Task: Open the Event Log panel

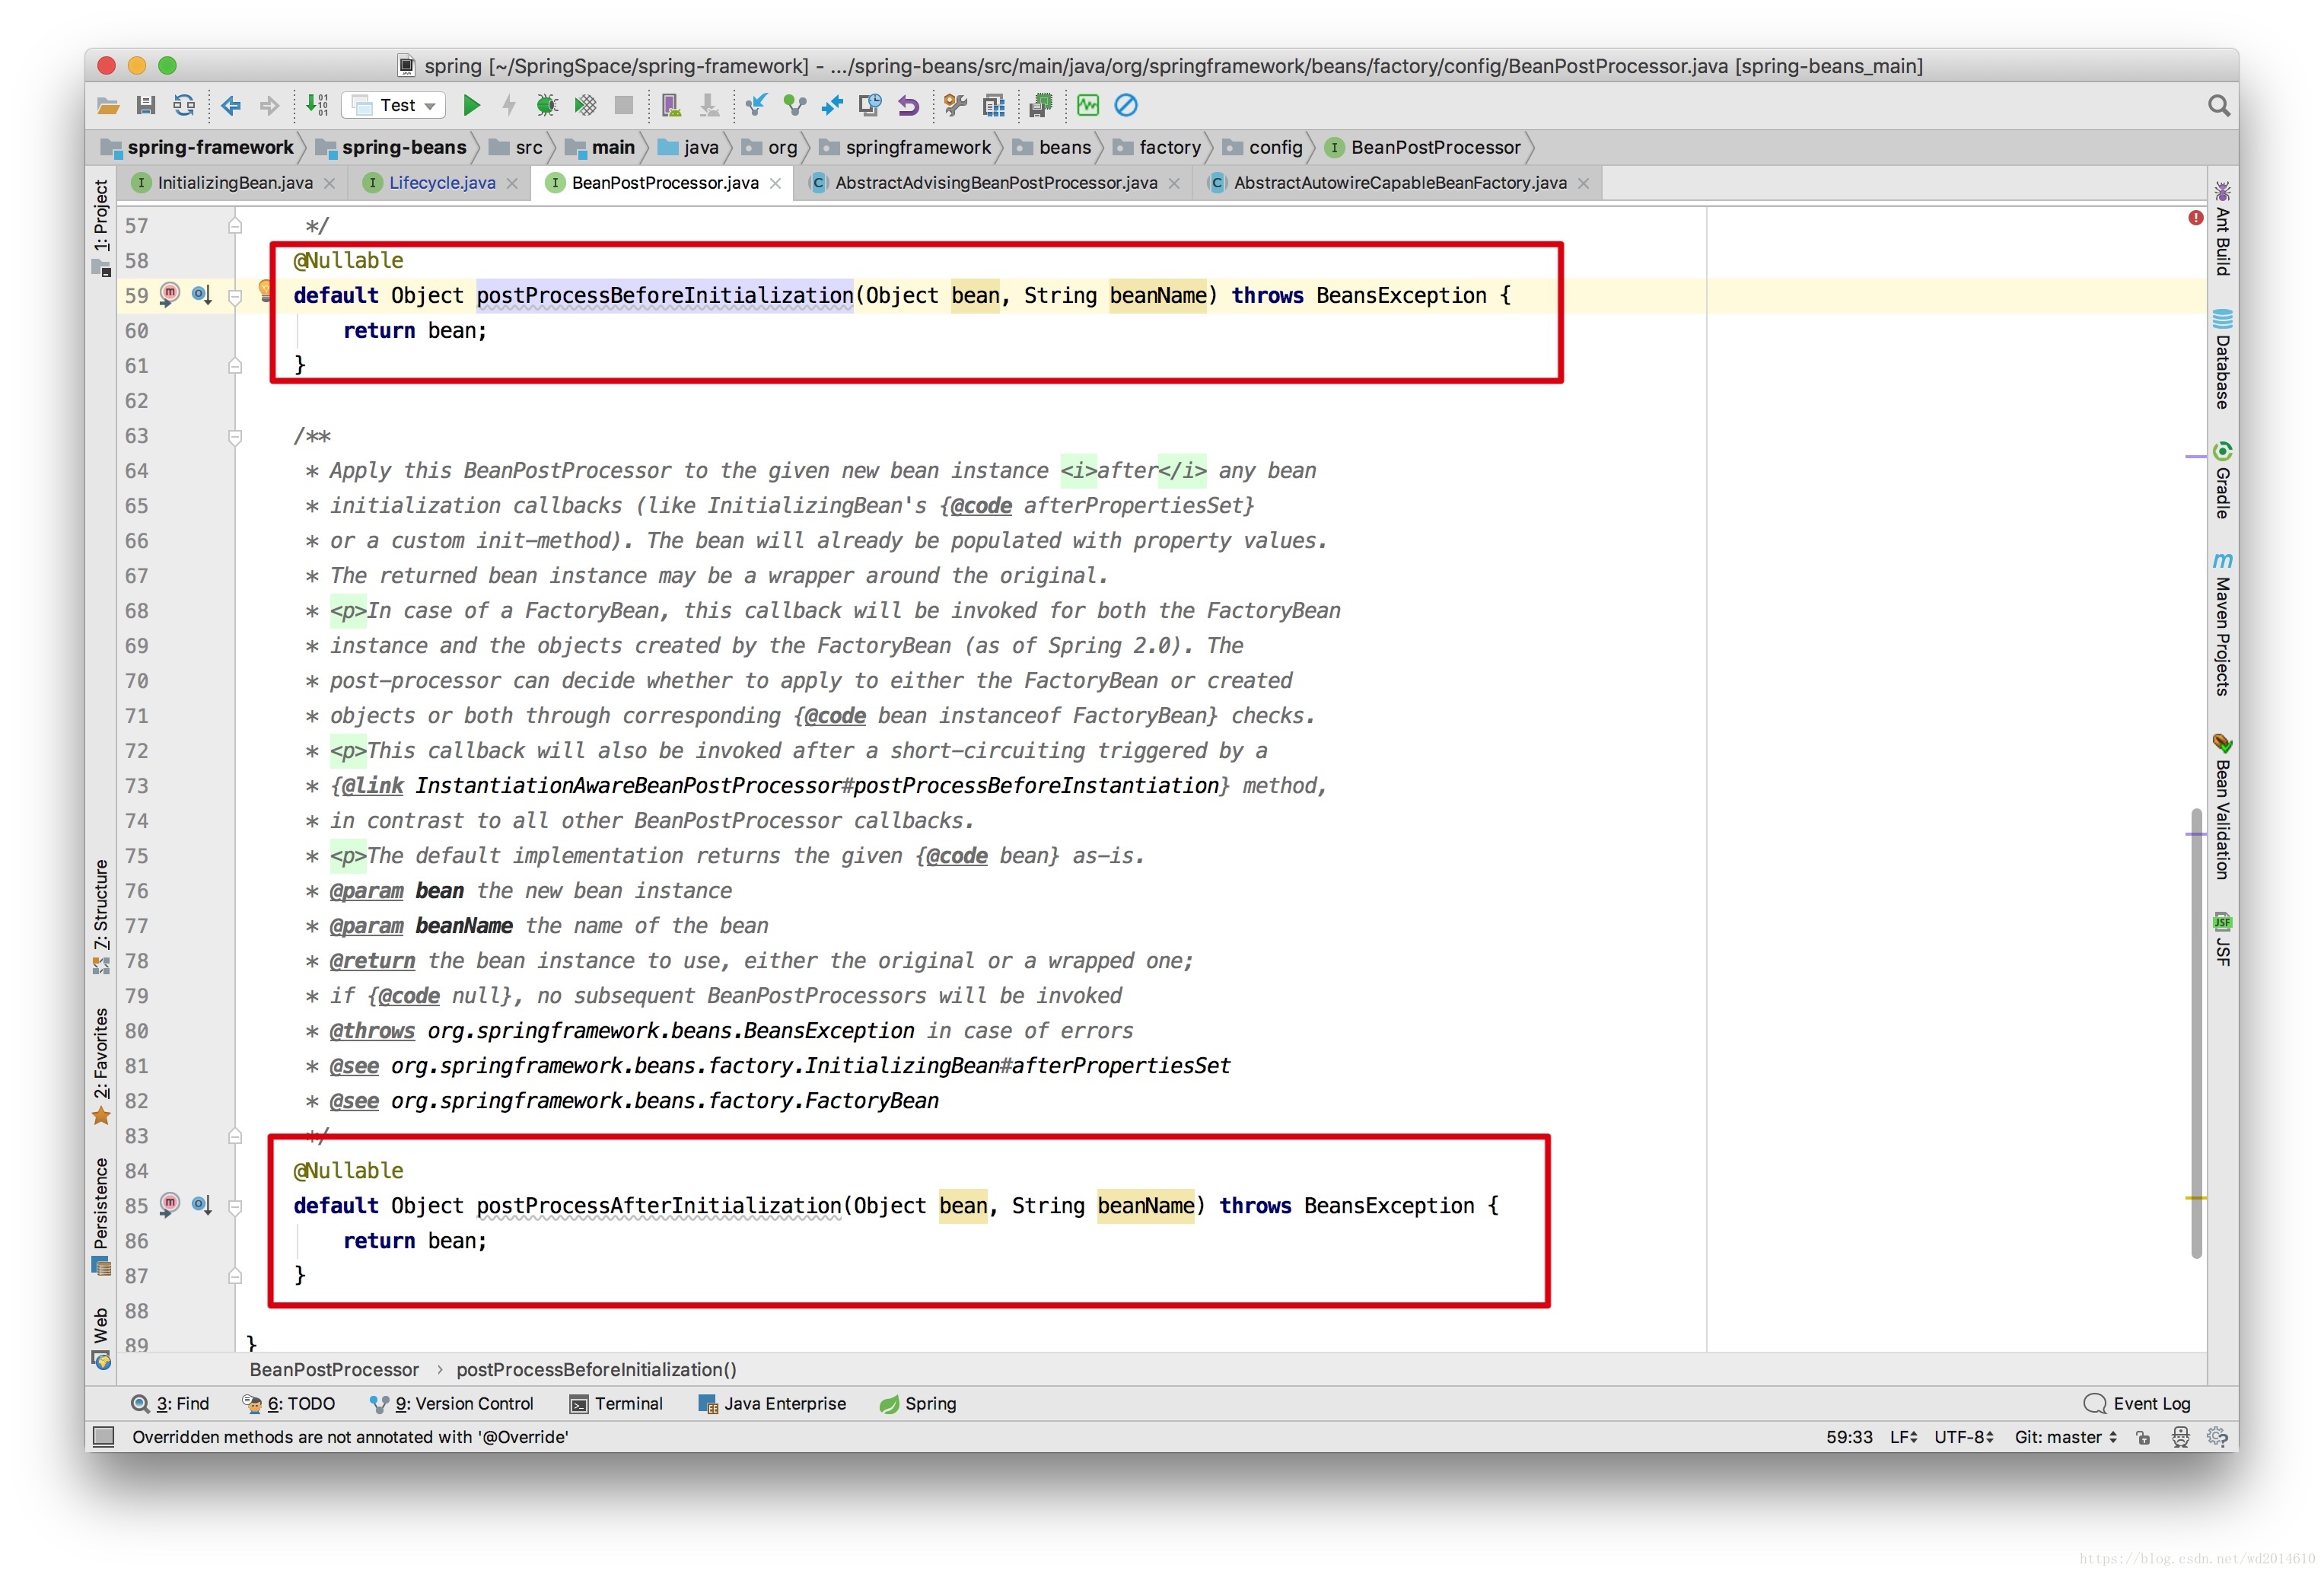Action: click(x=2137, y=1403)
